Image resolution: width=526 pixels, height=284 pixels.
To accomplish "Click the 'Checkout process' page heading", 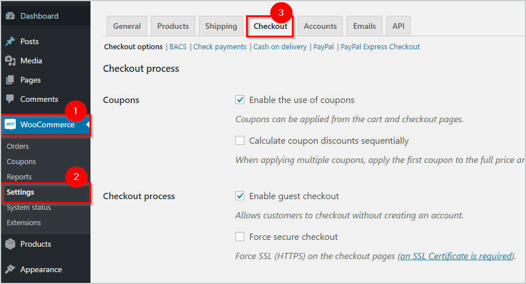I will 141,68.
